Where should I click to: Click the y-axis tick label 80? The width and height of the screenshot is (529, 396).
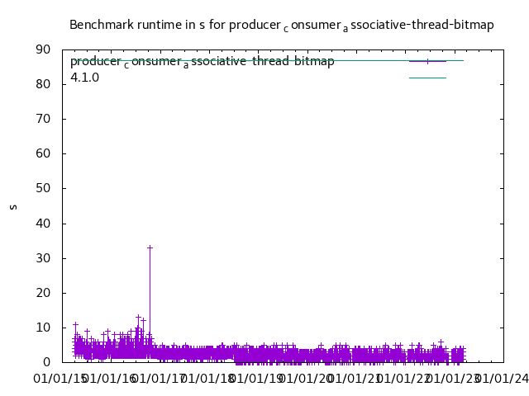(45, 84)
